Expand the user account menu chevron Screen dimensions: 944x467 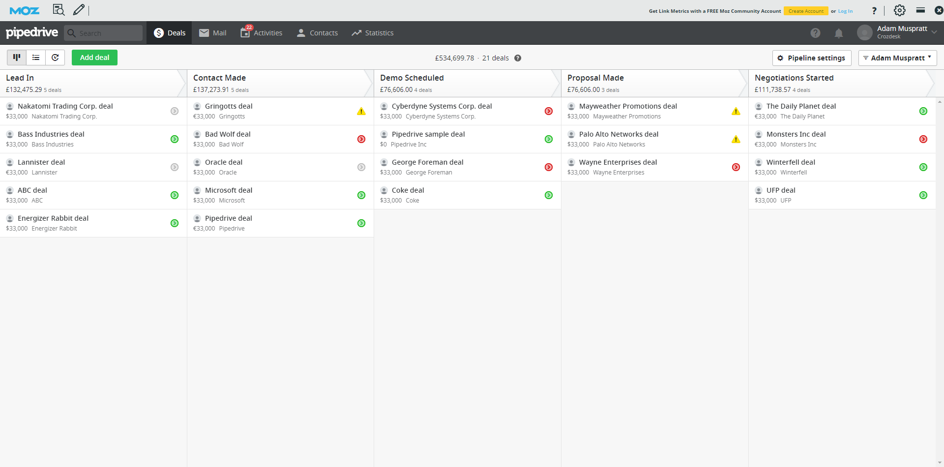[934, 32]
